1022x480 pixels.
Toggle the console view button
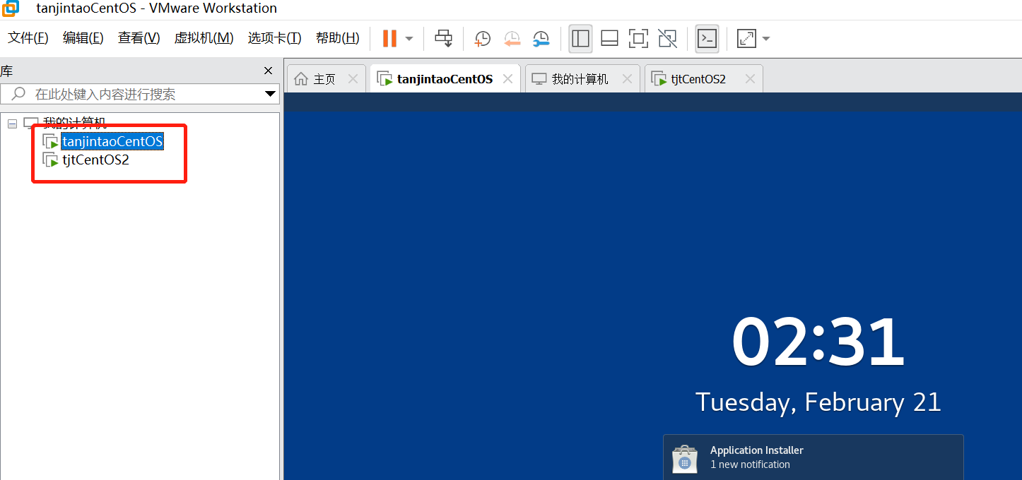coord(707,39)
